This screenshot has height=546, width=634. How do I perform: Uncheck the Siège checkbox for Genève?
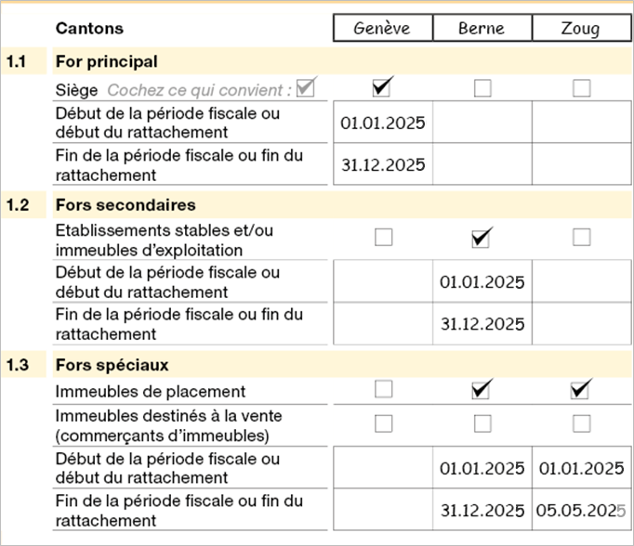[382, 89]
